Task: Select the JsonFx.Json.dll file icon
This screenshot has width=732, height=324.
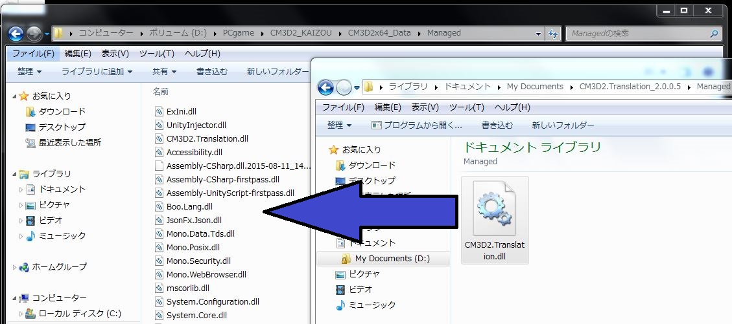Action: pos(159,220)
